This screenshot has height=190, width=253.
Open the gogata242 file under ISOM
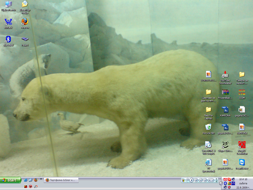(242, 111)
